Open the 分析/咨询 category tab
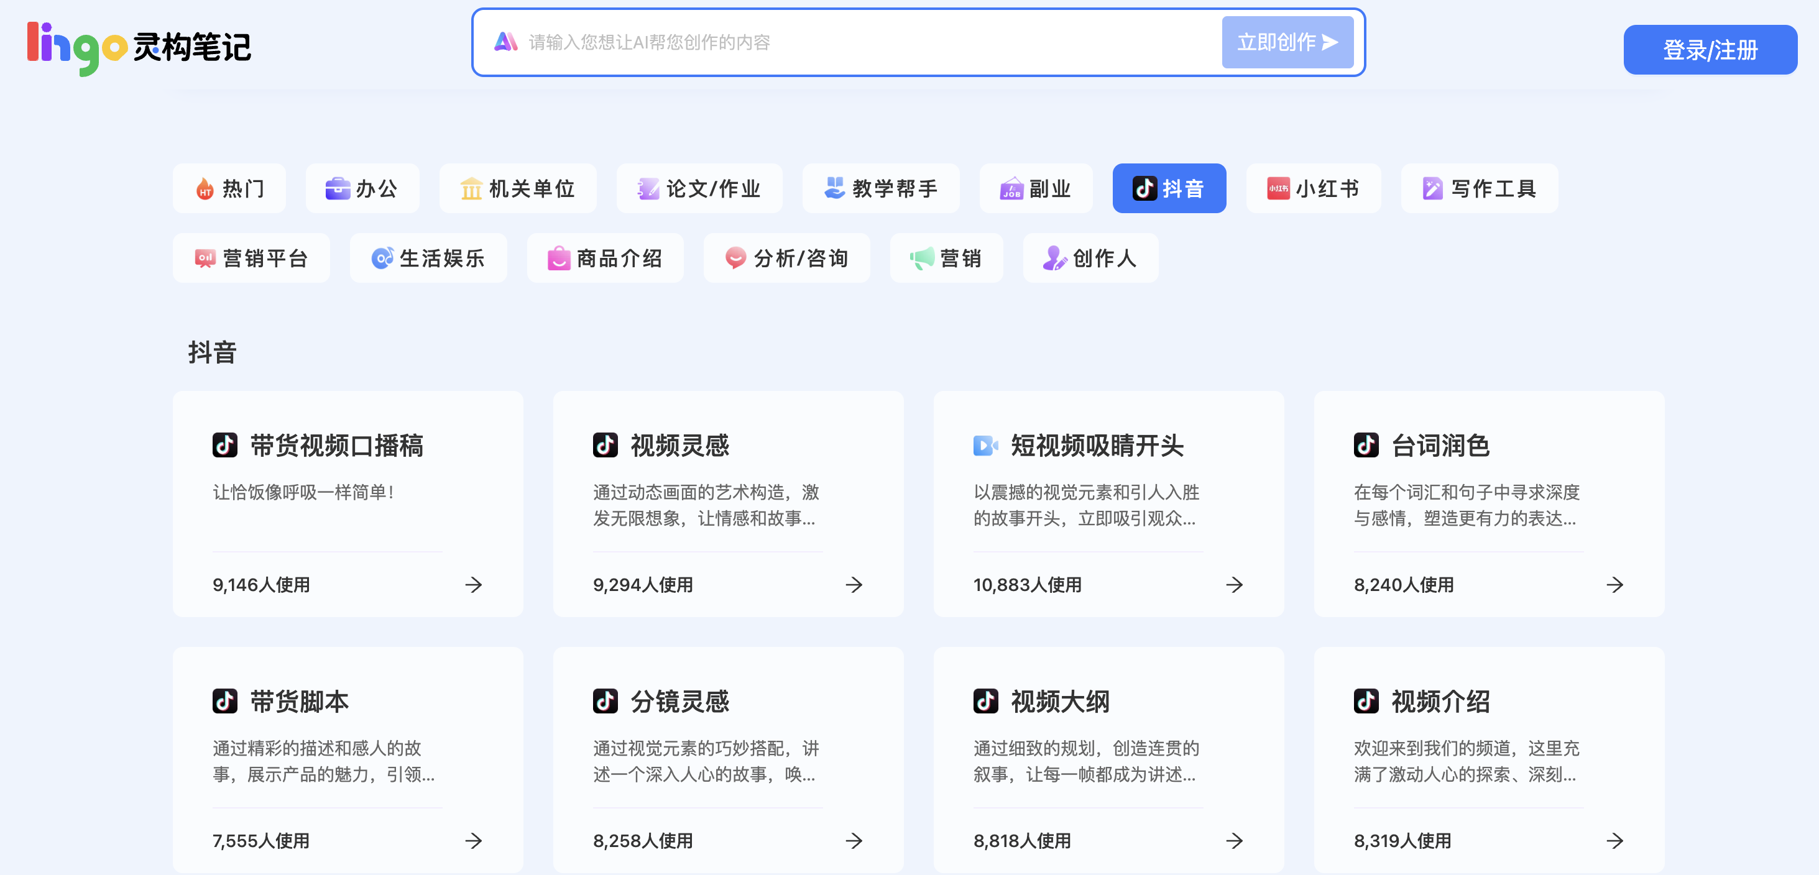 [x=786, y=259]
